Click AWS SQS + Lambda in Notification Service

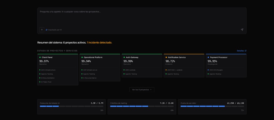[175, 70]
